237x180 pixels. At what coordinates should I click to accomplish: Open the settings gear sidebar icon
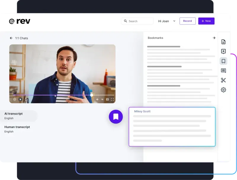[x=223, y=90]
